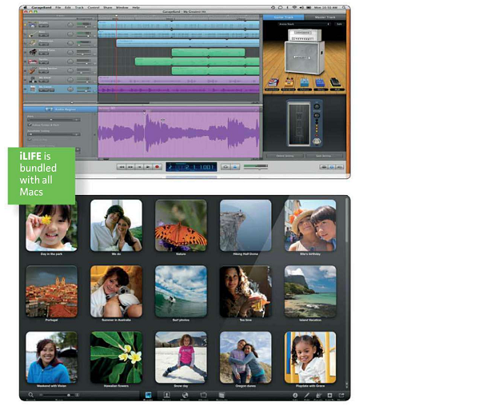Click the Create icon in iPhoto toolbar
Image resolution: width=479 pixels, height=414 pixels.
pyautogui.click(x=318, y=396)
